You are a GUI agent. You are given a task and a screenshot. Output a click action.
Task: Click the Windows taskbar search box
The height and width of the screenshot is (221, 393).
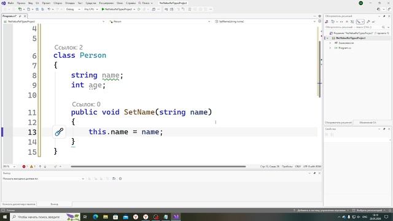pyautogui.click(x=45, y=217)
